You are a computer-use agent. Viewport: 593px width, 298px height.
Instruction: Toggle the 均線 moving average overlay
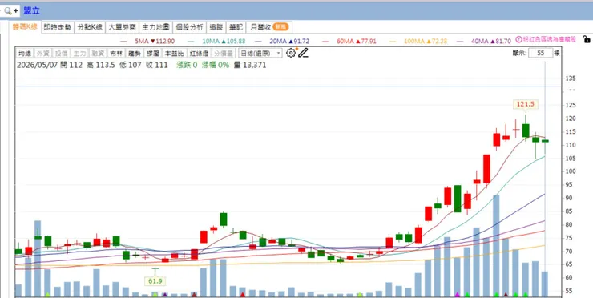coord(25,54)
